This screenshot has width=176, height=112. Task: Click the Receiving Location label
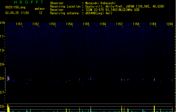pyautogui.click(x=65, y=6)
